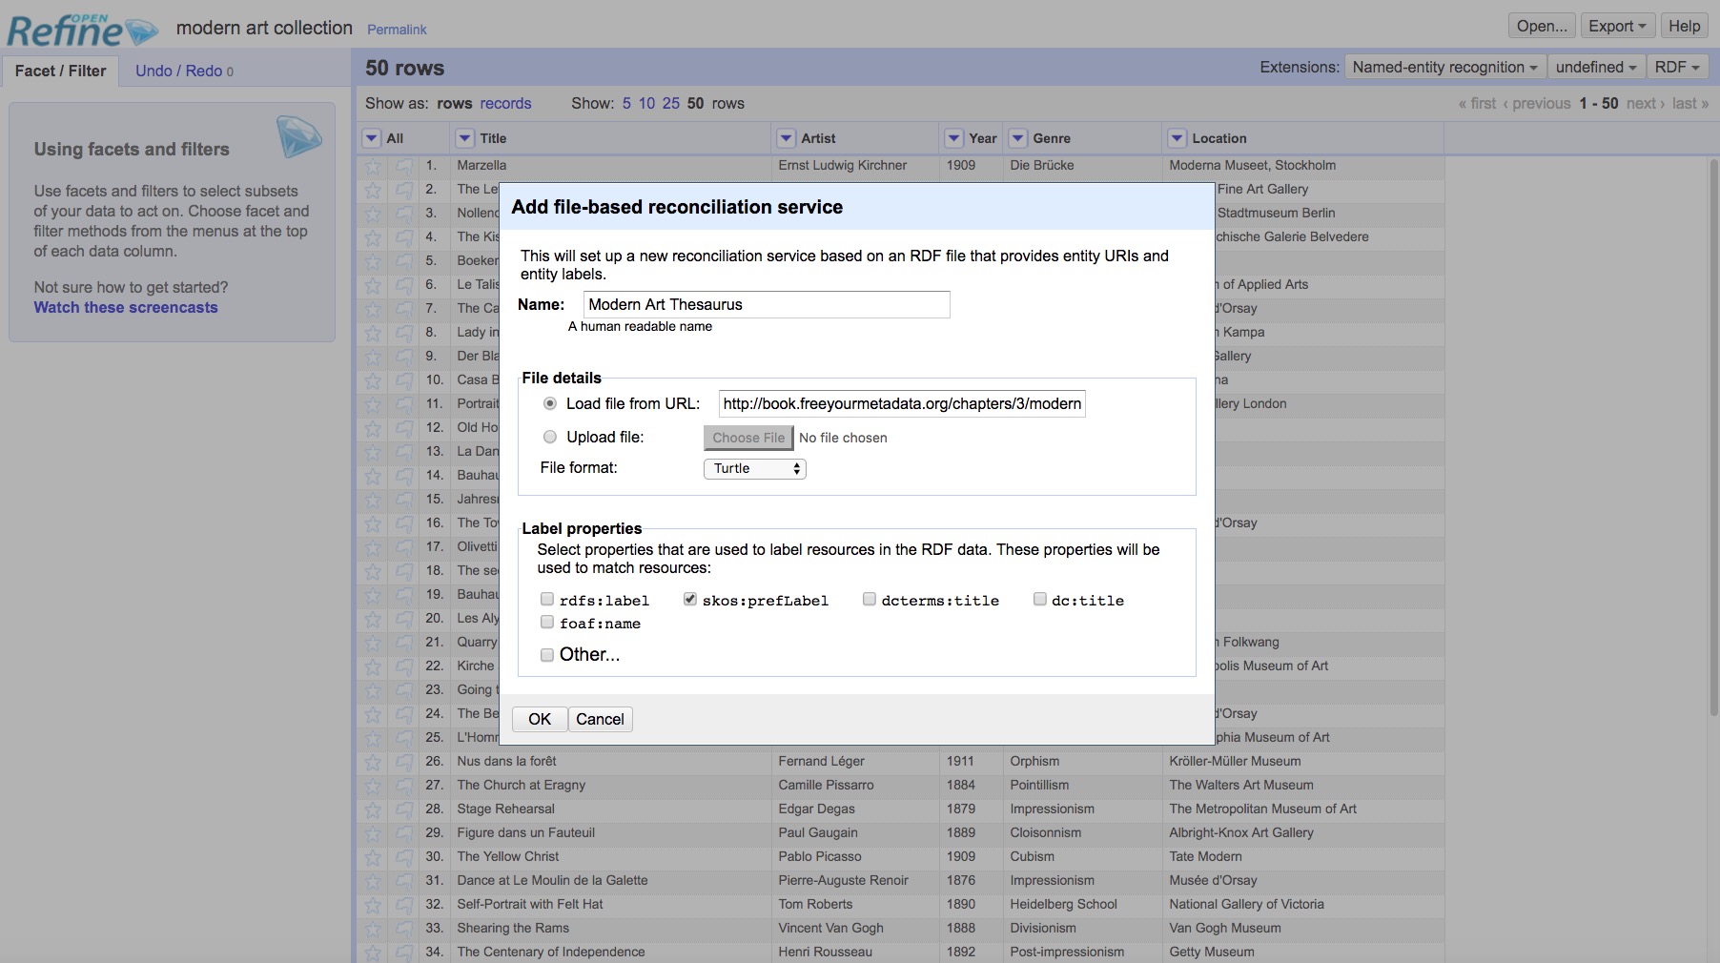Screen dimensions: 1720x963
Task: Click the Name input field
Action: 766,304
